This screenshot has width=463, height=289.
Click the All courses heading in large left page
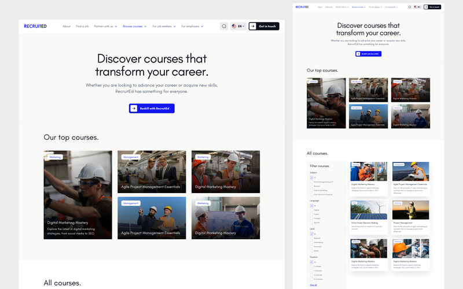[63, 283]
